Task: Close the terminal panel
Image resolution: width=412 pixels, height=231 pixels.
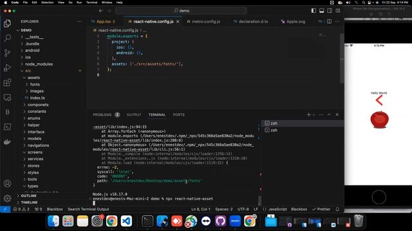Action: click(337, 115)
